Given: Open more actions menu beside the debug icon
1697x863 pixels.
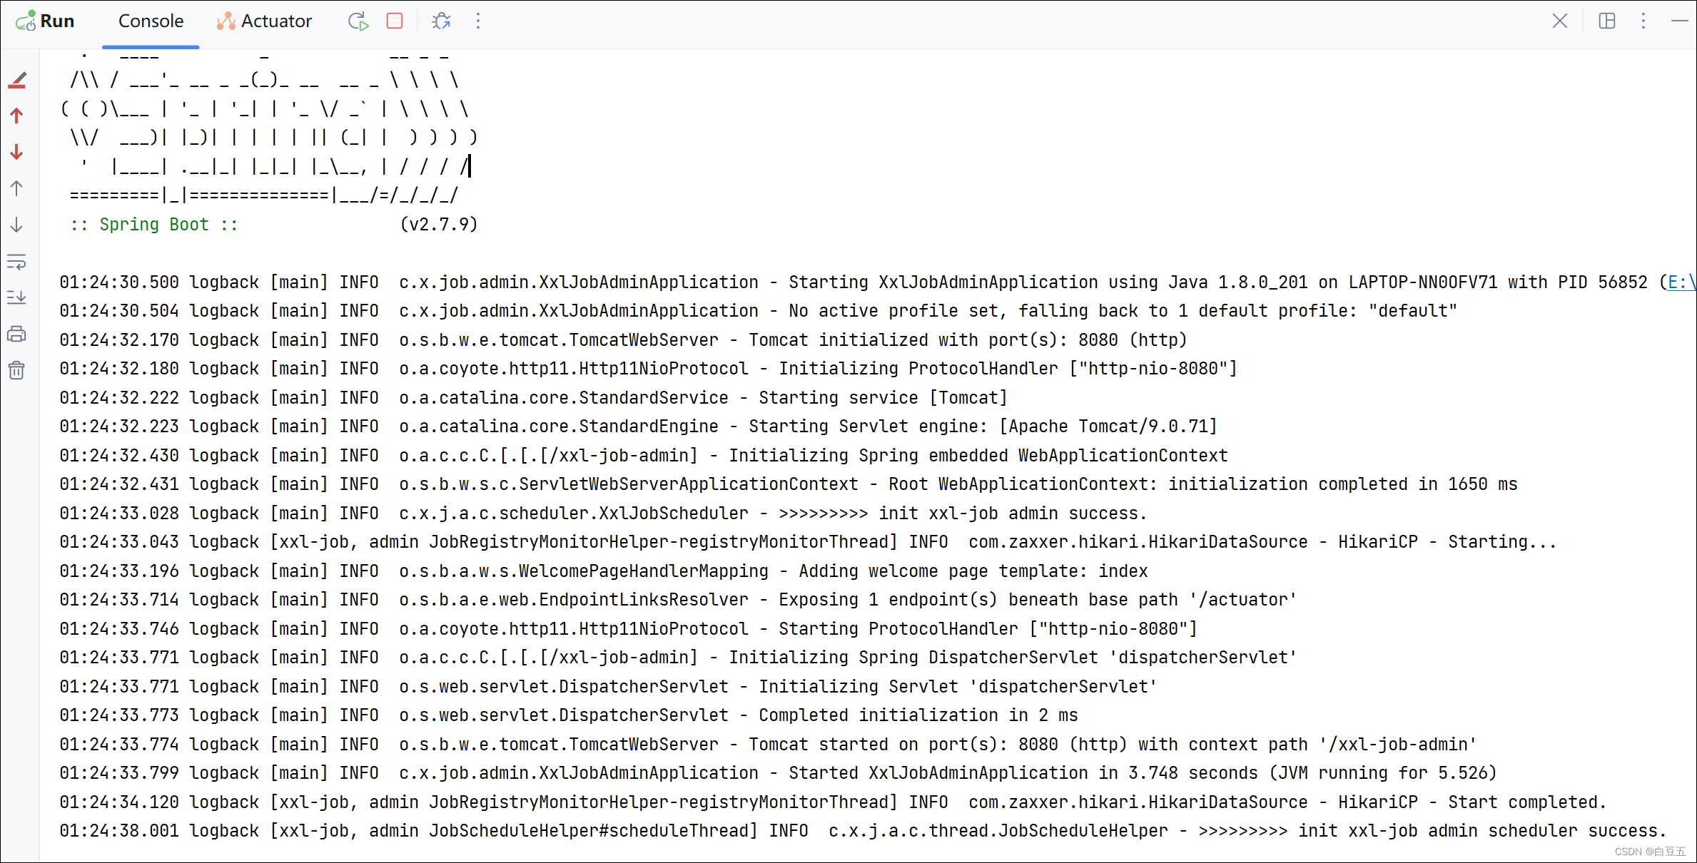Looking at the screenshot, I should point(478,21).
